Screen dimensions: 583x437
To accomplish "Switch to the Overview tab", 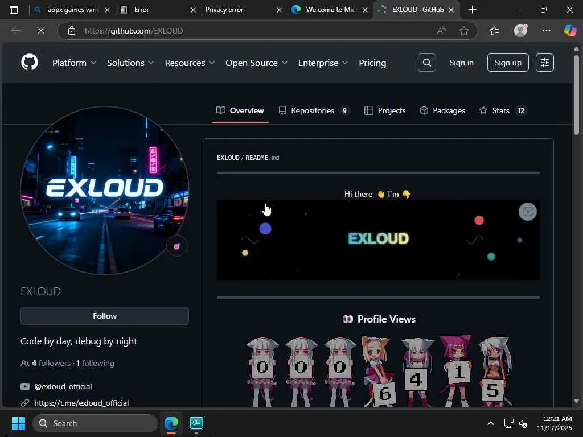I will pyautogui.click(x=240, y=110).
